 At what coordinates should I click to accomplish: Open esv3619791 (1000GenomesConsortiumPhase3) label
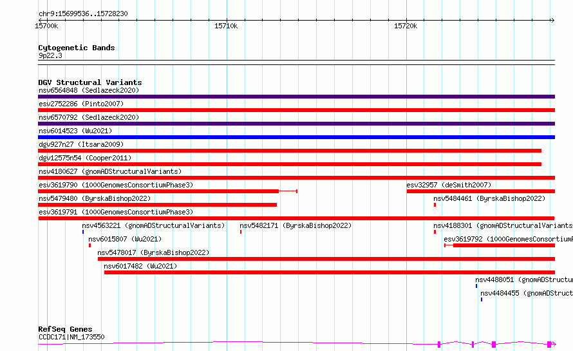point(116,212)
